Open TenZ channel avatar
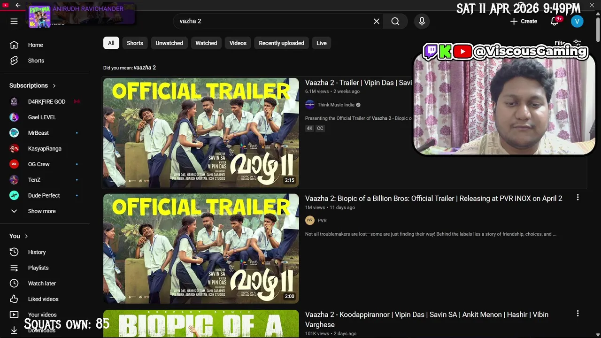The image size is (601, 338). coord(14,180)
